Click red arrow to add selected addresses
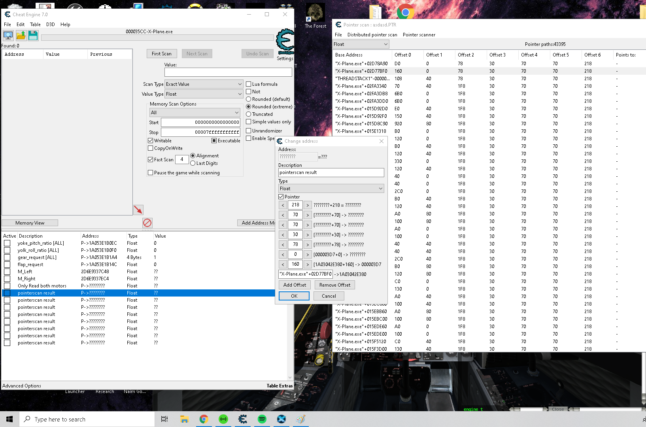The height and width of the screenshot is (427, 646). click(138, 210)
